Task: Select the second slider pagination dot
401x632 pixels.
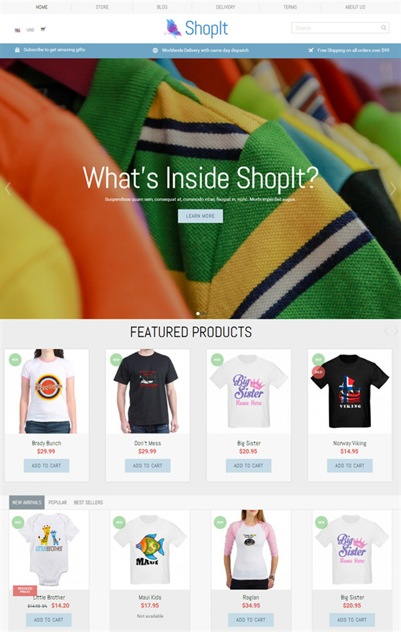Action: [203, 313]
